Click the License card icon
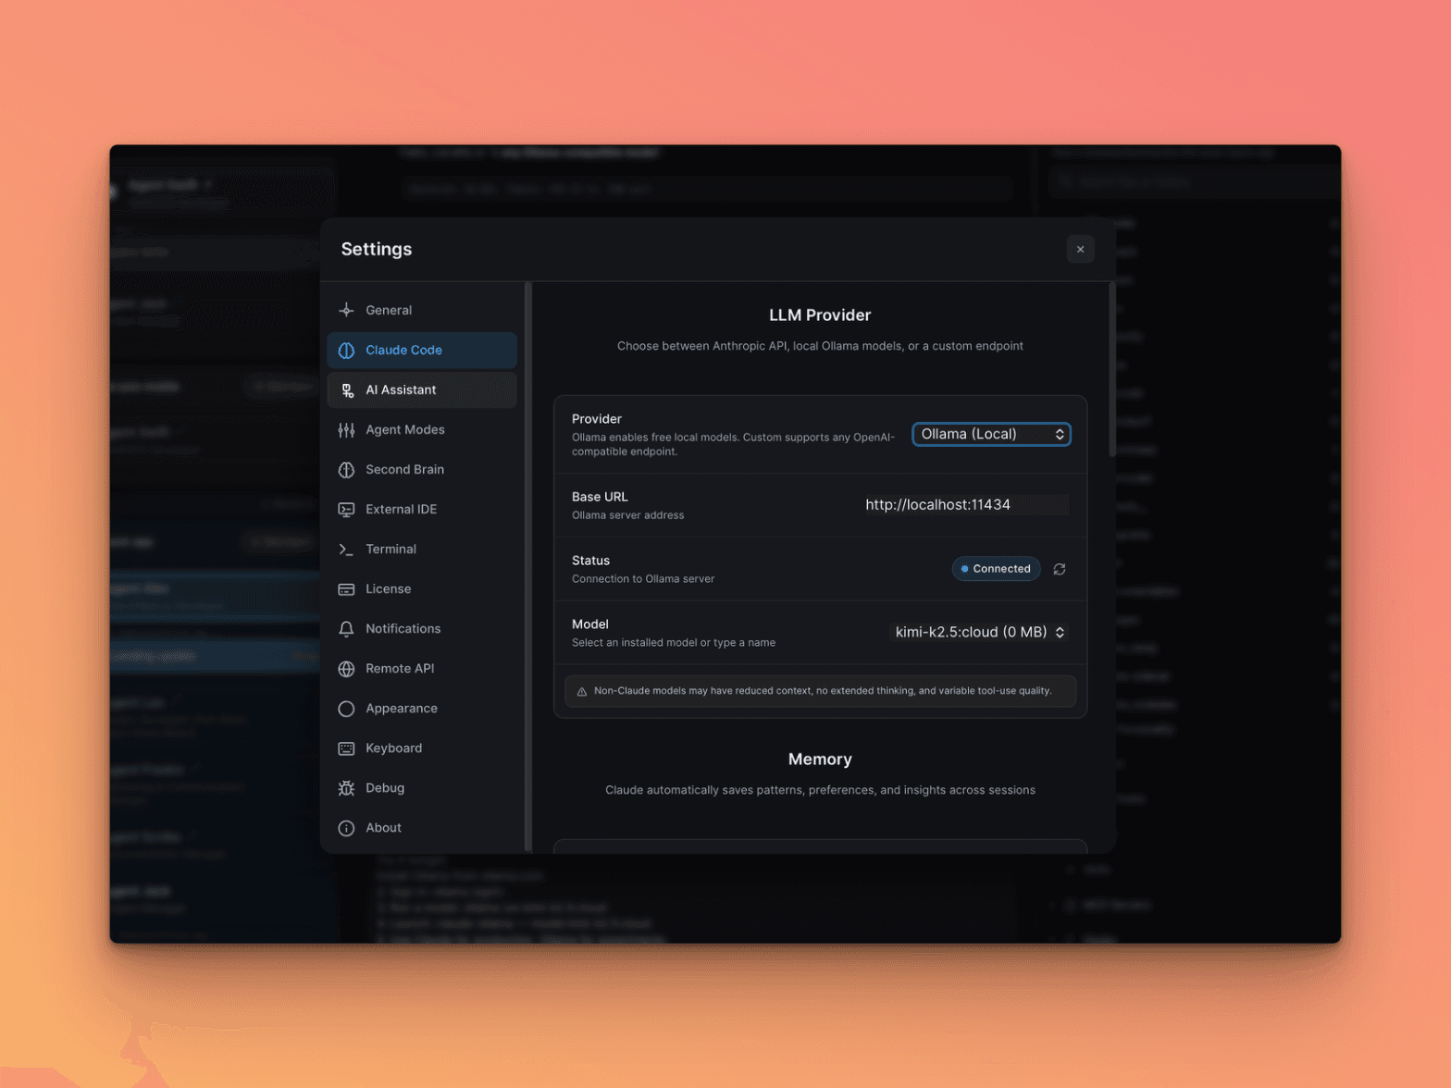The height and width of the screenshot is (1088, 1451). [346, 589]
